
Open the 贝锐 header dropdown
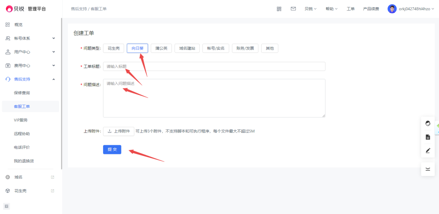tap(311, 9)
